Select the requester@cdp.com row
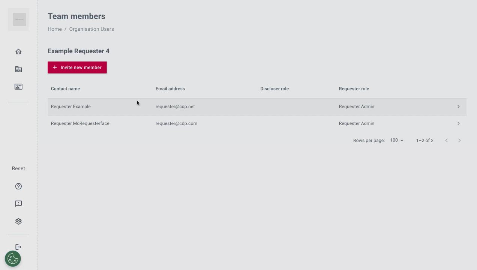The image size is (477, 270). (176, 123)
